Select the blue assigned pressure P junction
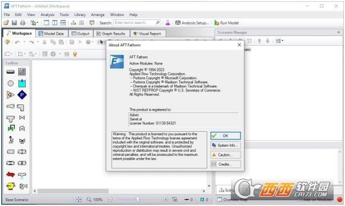Viewport: 345px width, 206px height. 22,95
